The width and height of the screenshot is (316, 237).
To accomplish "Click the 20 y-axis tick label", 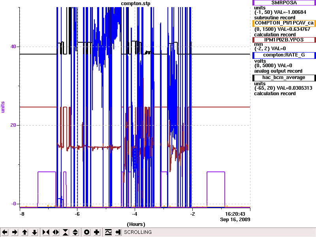I will 13,125.
